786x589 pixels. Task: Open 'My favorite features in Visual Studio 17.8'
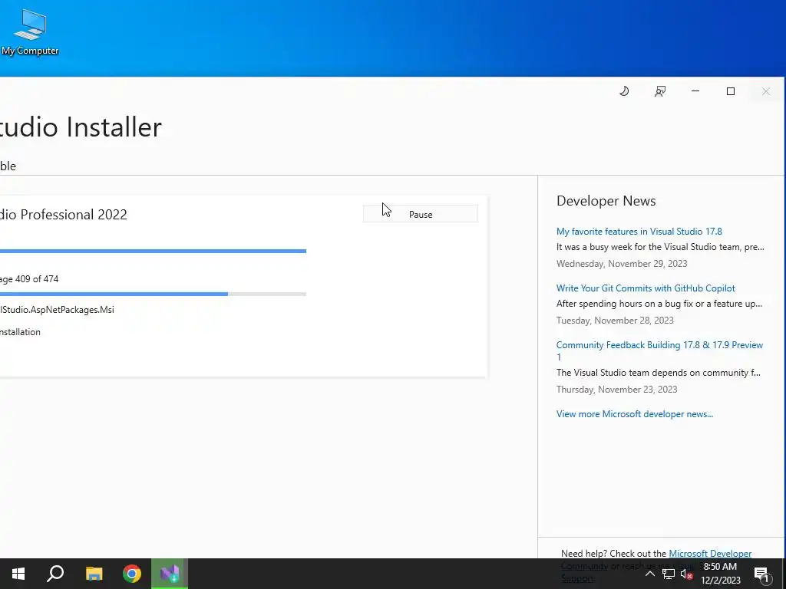pos(639,232)
